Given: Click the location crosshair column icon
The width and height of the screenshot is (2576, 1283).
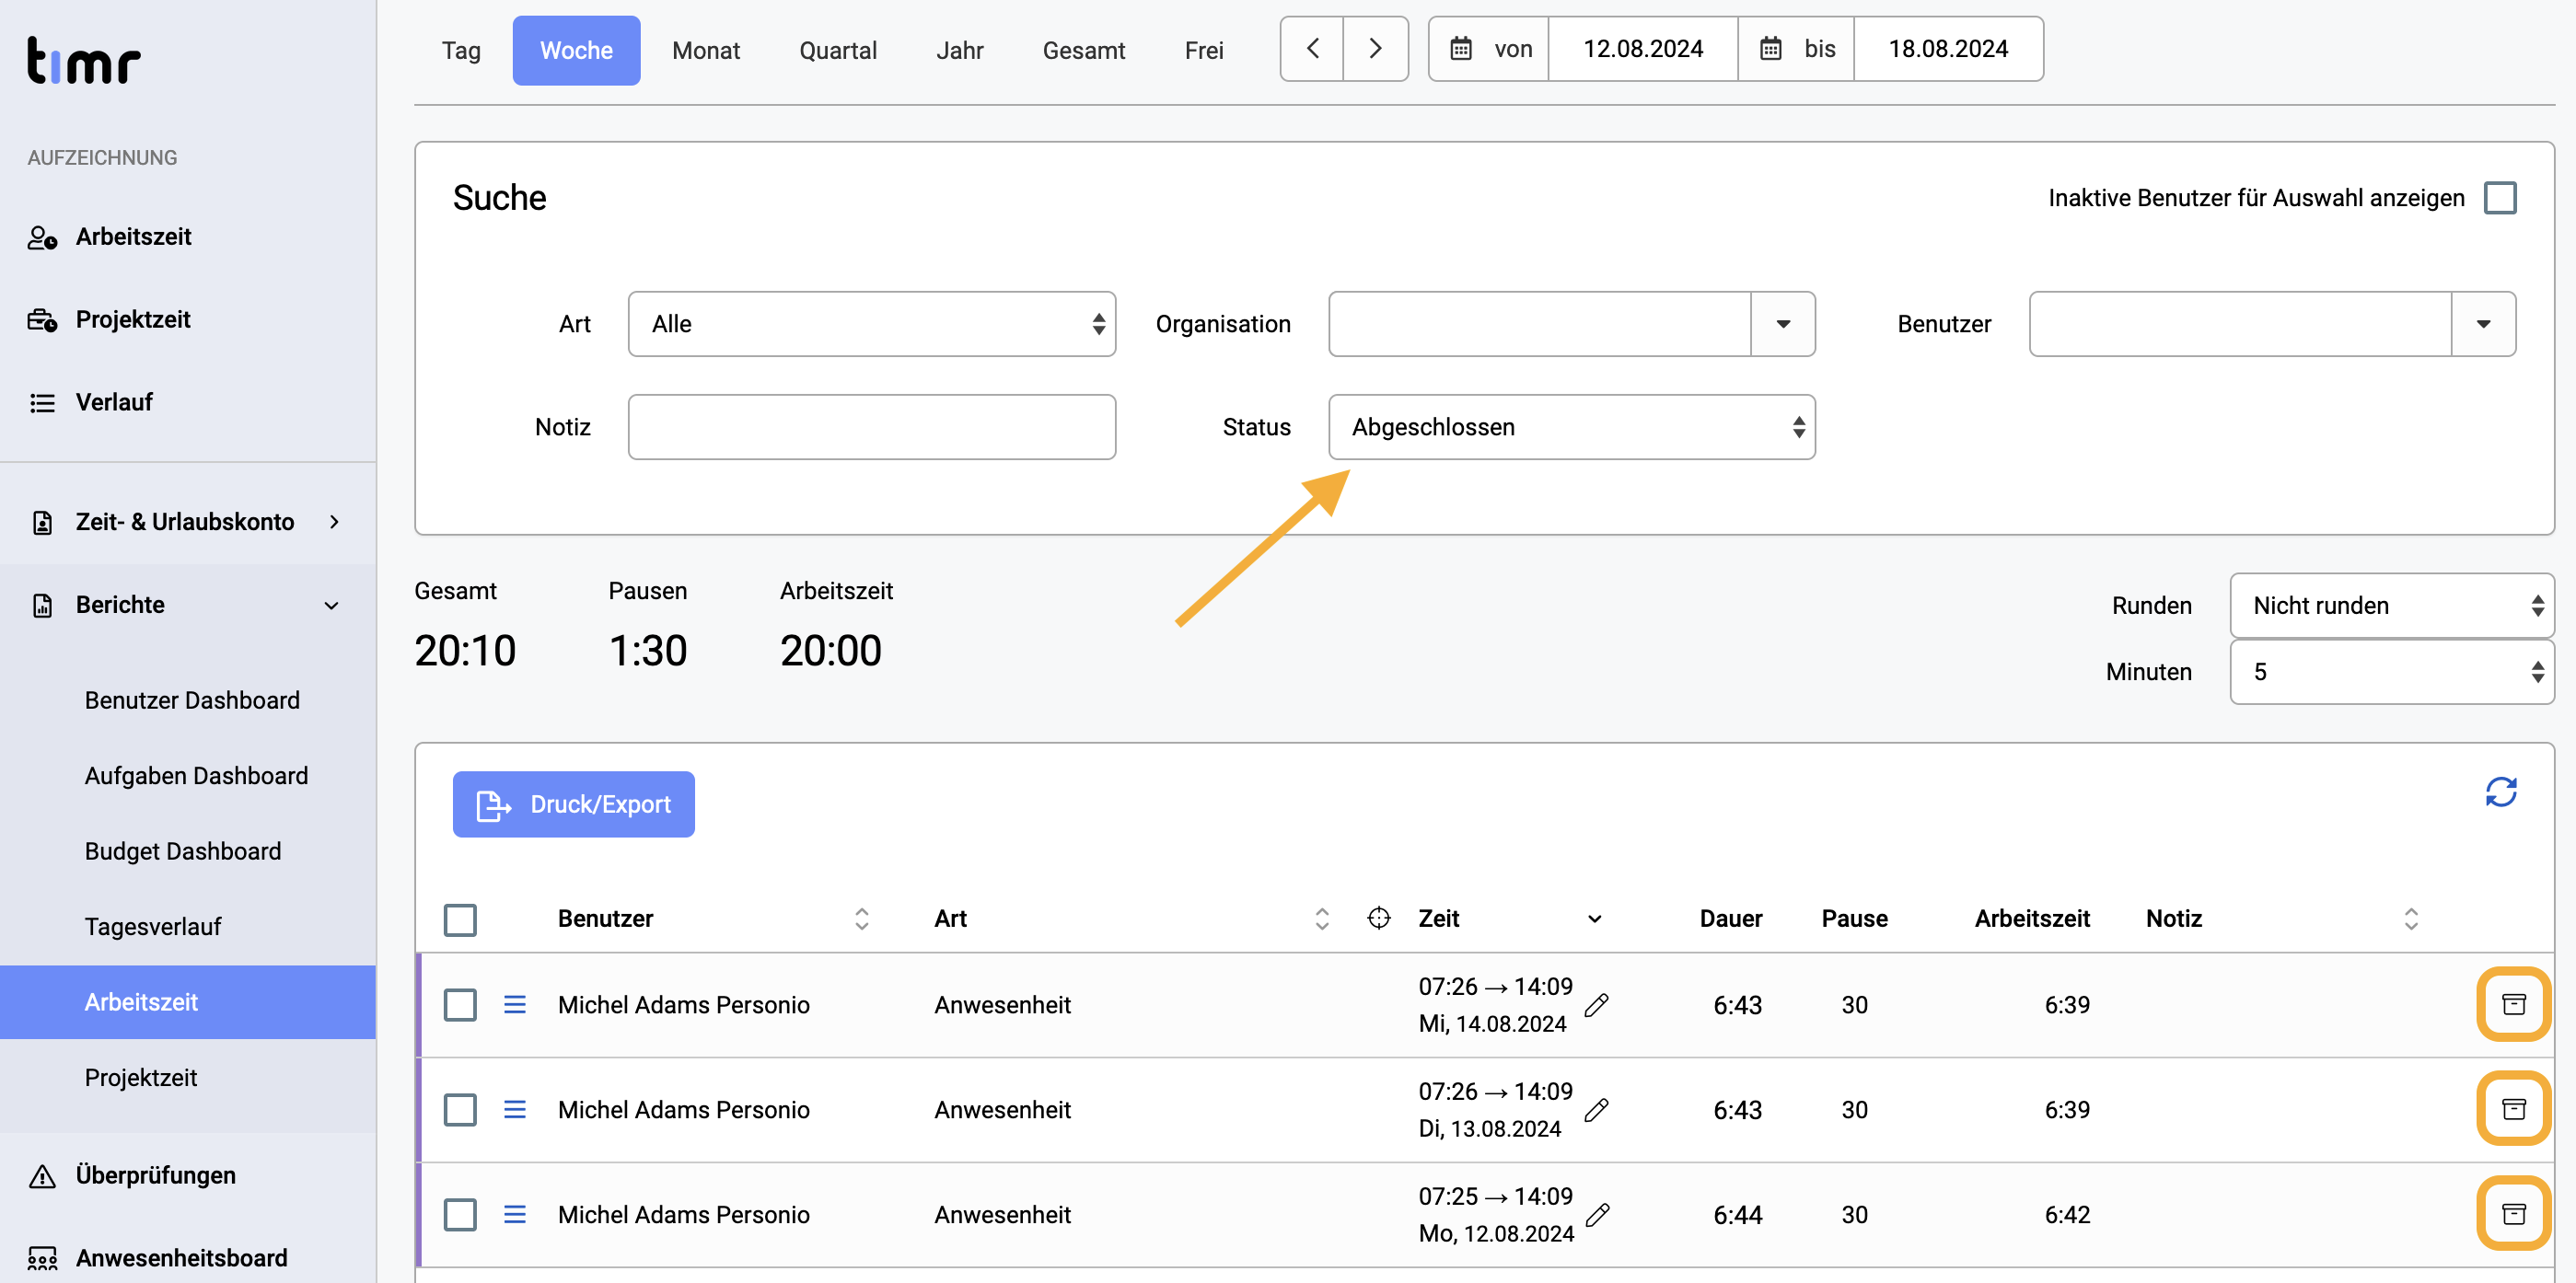Looking at the screenshot, I should click(1378, 918).
